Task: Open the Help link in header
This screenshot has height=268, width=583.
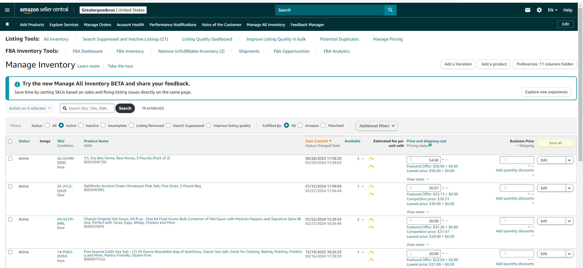Action: (568, 10)
